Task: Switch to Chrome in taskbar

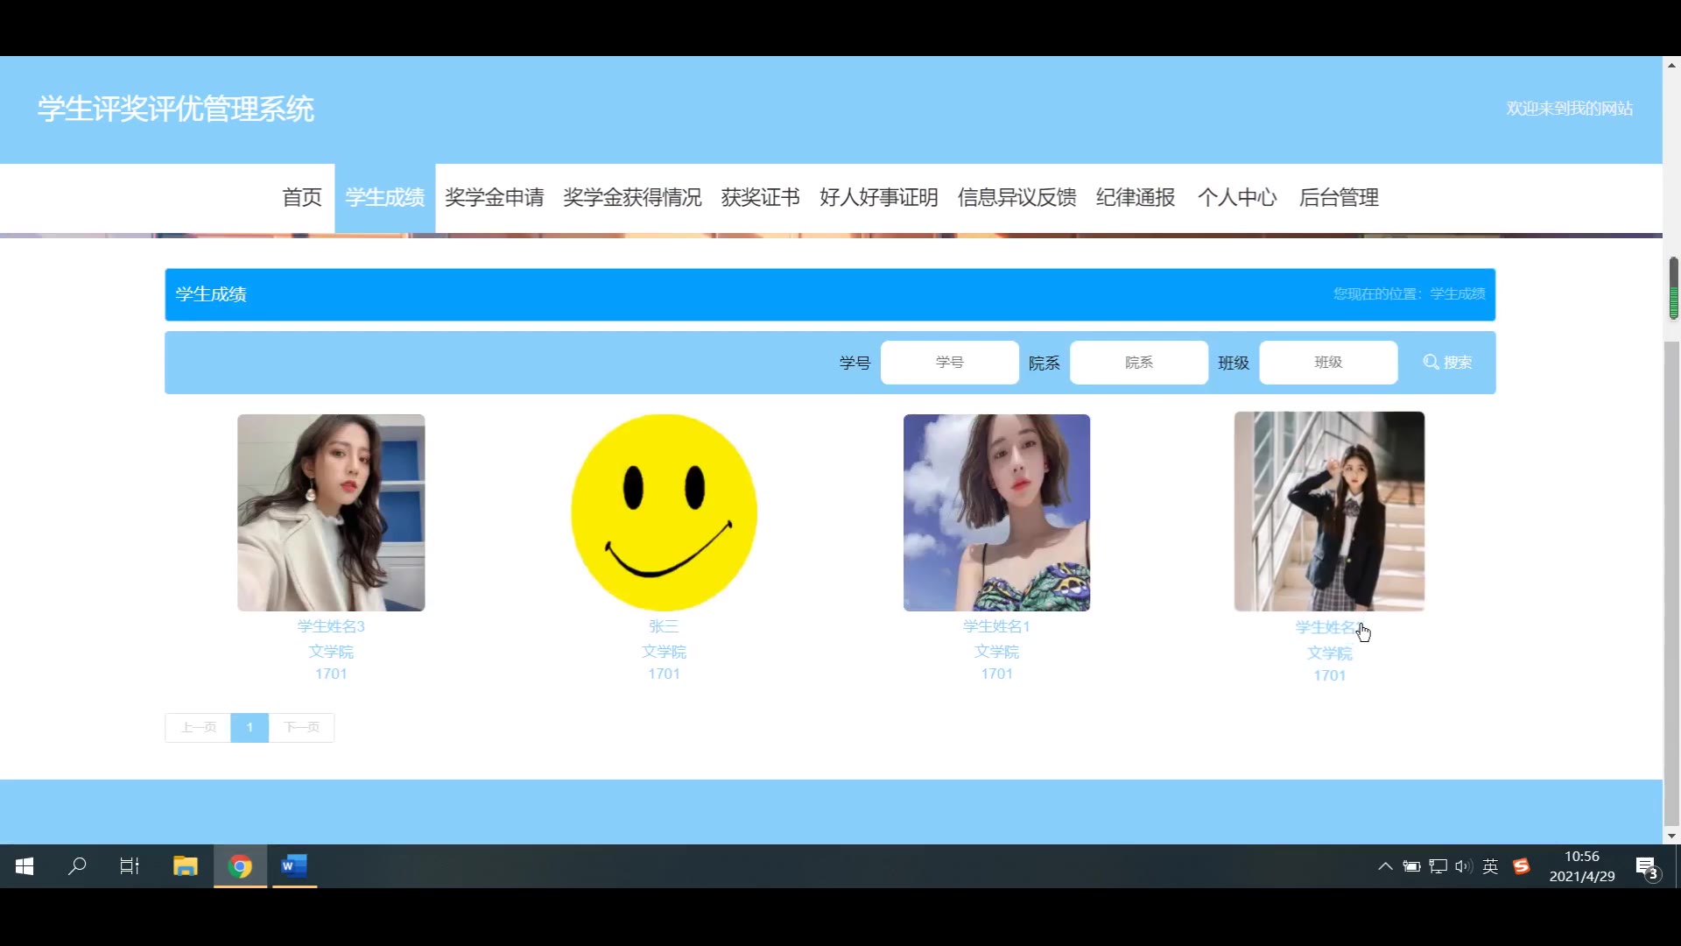Action: (240, 866)
